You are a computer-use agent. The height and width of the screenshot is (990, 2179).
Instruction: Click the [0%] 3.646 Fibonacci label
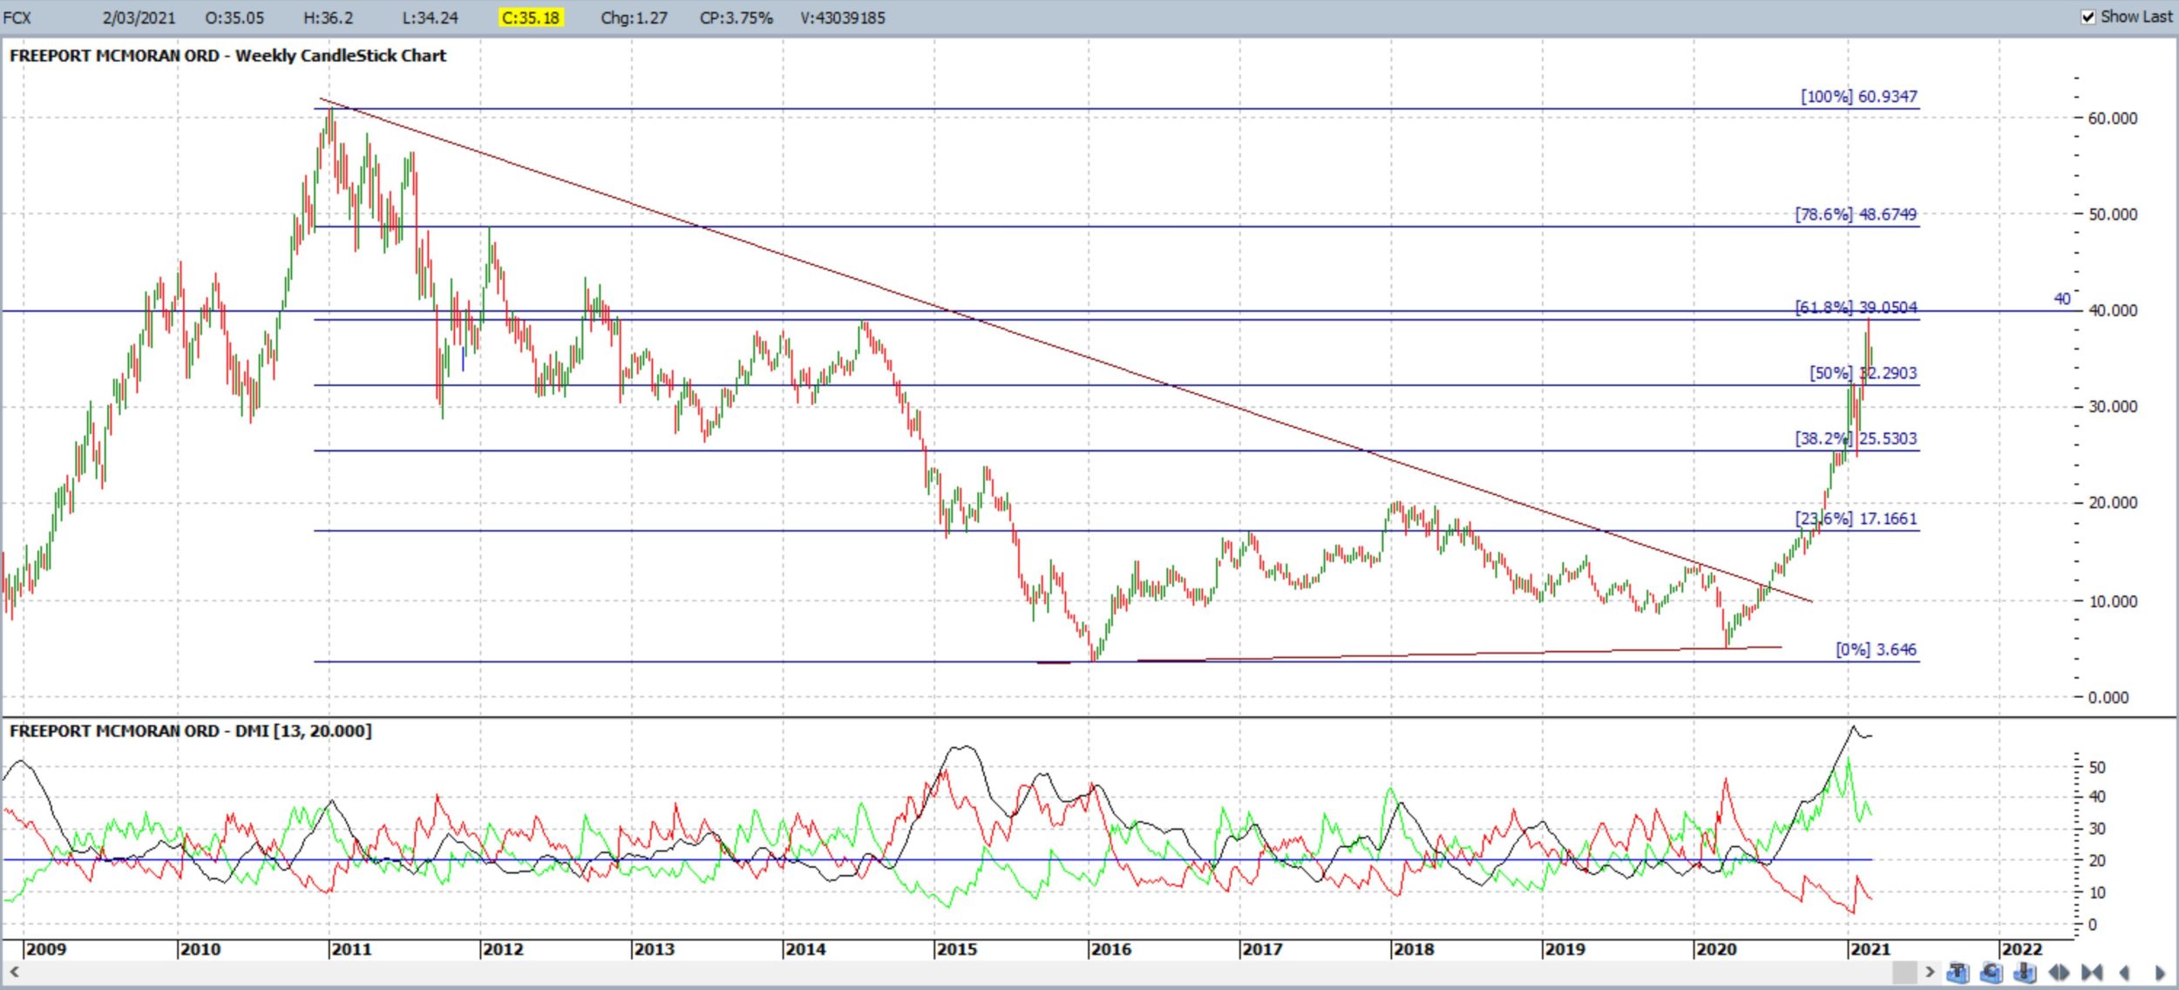pyautogui.click(x=1876, y=649)
